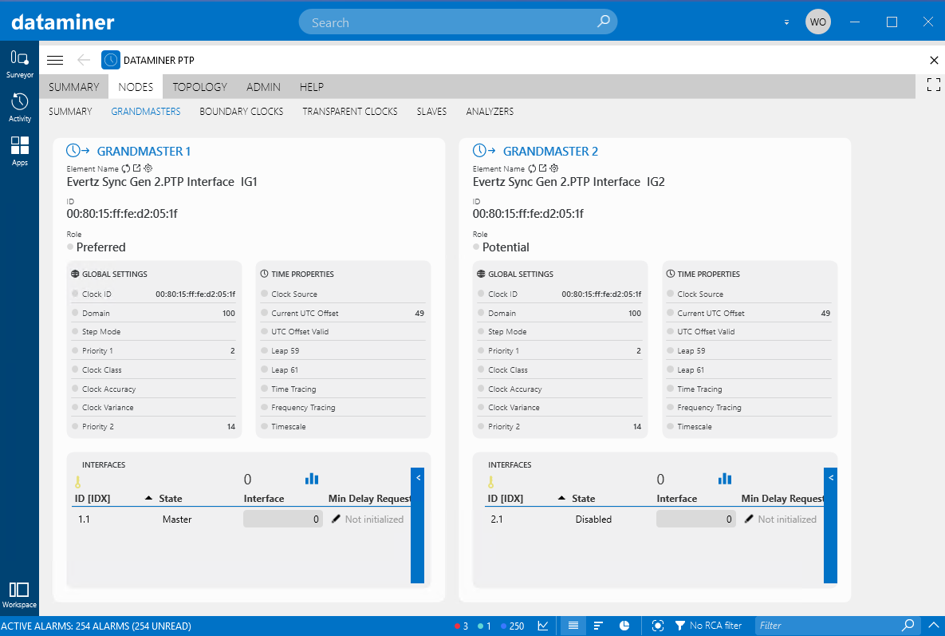This screenshot has width=945, height=636.
Task: Refresh the Grandmaster 1 element name
Action: coord(126,169)
